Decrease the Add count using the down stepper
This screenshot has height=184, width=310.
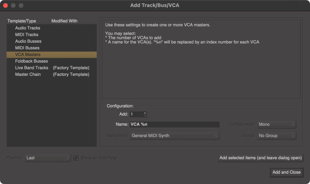pyautogui.click(x=145, y=115)
